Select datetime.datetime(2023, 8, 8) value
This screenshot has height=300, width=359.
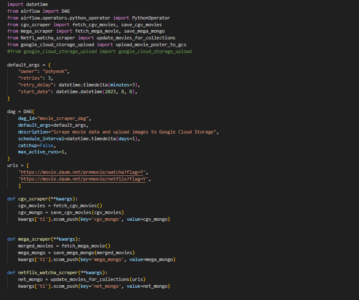pyautogui.click(x=95, y=92)
